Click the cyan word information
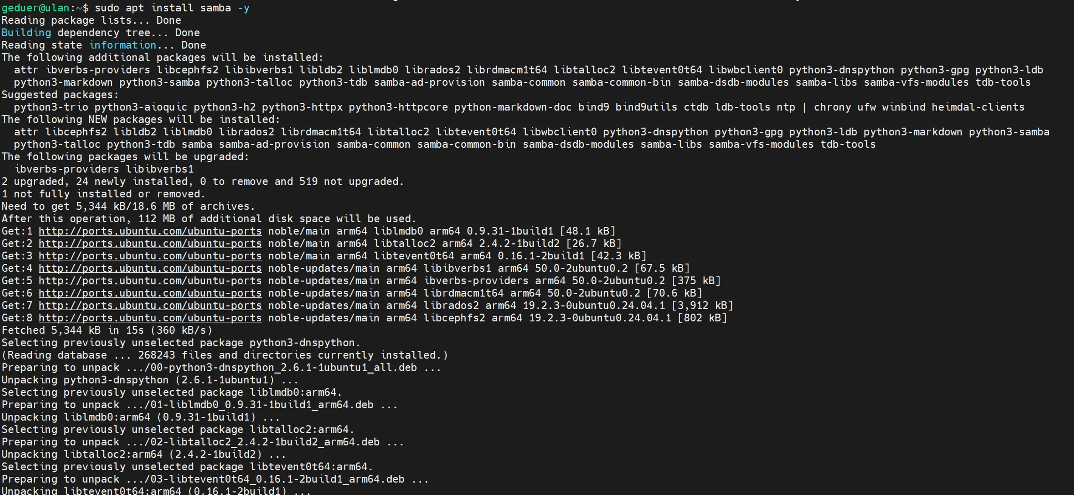Image resolution: width=1074 pixels, height=495 pixels. pyautogui.click(x=122, y=45)
